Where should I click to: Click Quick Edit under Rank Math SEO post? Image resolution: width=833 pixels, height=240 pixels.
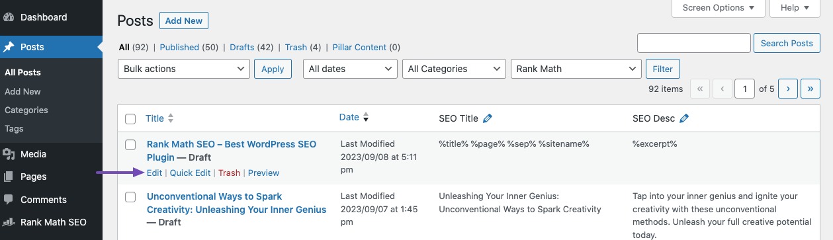point(190,173)
